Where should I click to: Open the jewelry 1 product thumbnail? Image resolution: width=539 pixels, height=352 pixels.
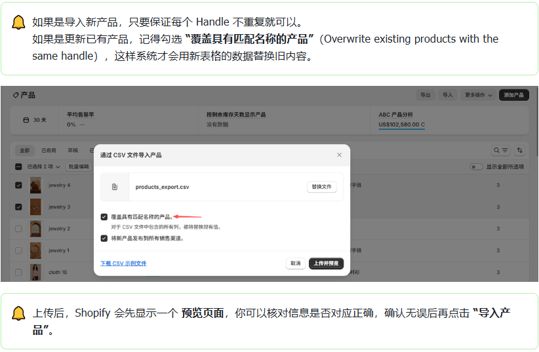tap(35, 250)
